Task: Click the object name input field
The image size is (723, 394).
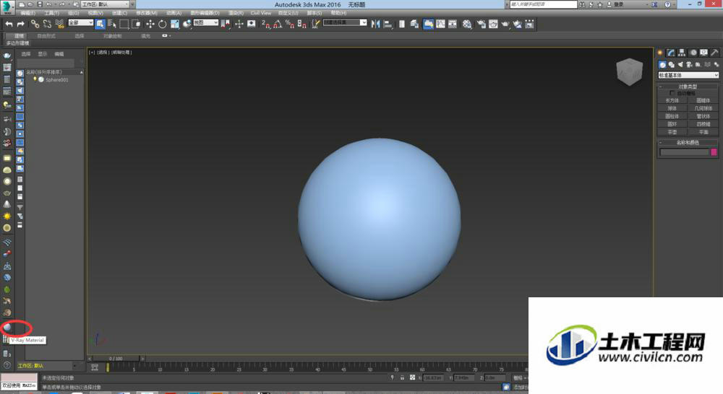Action: 684,152
